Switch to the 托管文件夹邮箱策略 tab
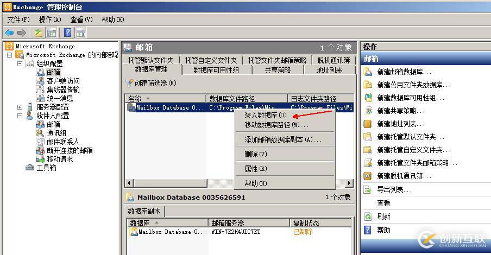Image resolution: width=491 pixels, height=255 pixels. click(x=277, y=60)
